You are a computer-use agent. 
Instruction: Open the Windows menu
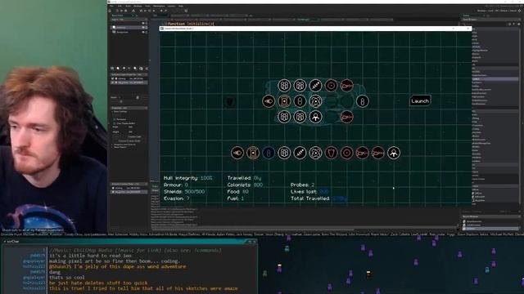point(138,6)
